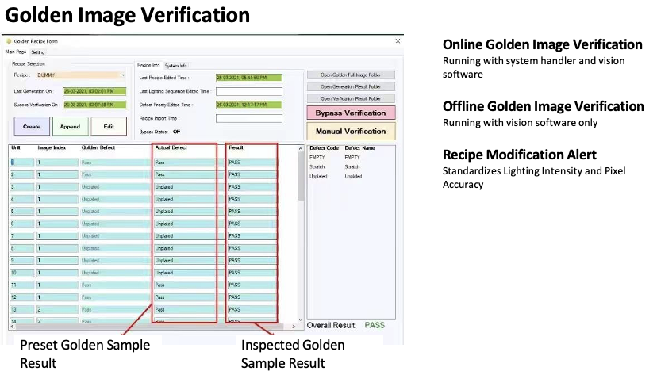Switch to the Setting tab
This screenshot has width=657, height=375.
38,52
